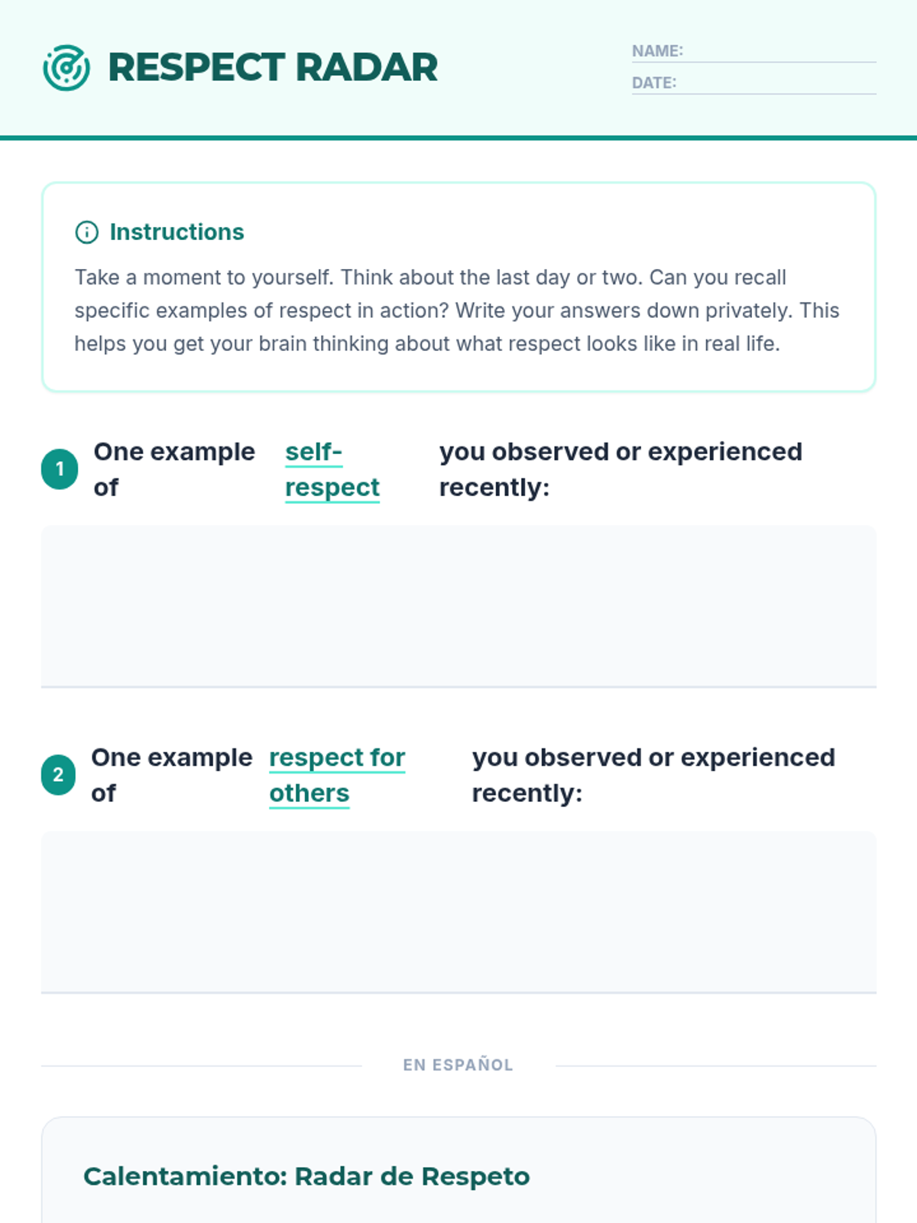The height and width of the screenshot is (1223, 917).
Task: Open the underlined respect for others term
Action: coord(336,775)
